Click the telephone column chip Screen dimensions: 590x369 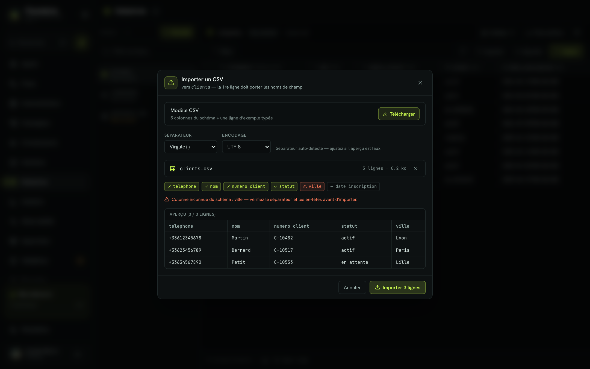[182, 186]
